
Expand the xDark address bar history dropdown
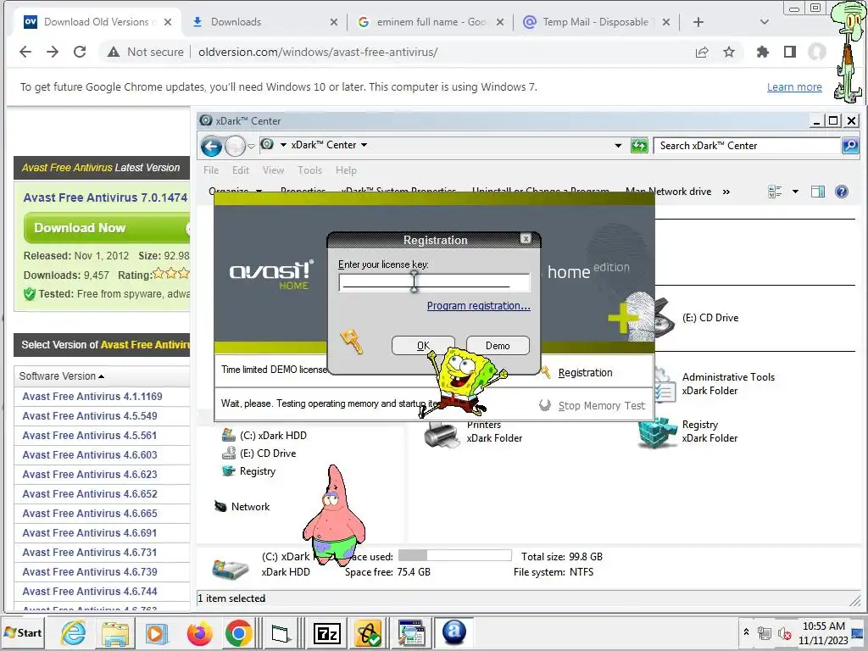coord(618,146)
